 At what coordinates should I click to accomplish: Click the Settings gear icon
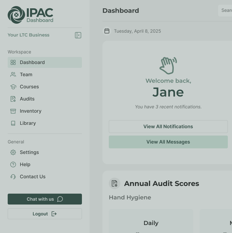pos(13,152)
